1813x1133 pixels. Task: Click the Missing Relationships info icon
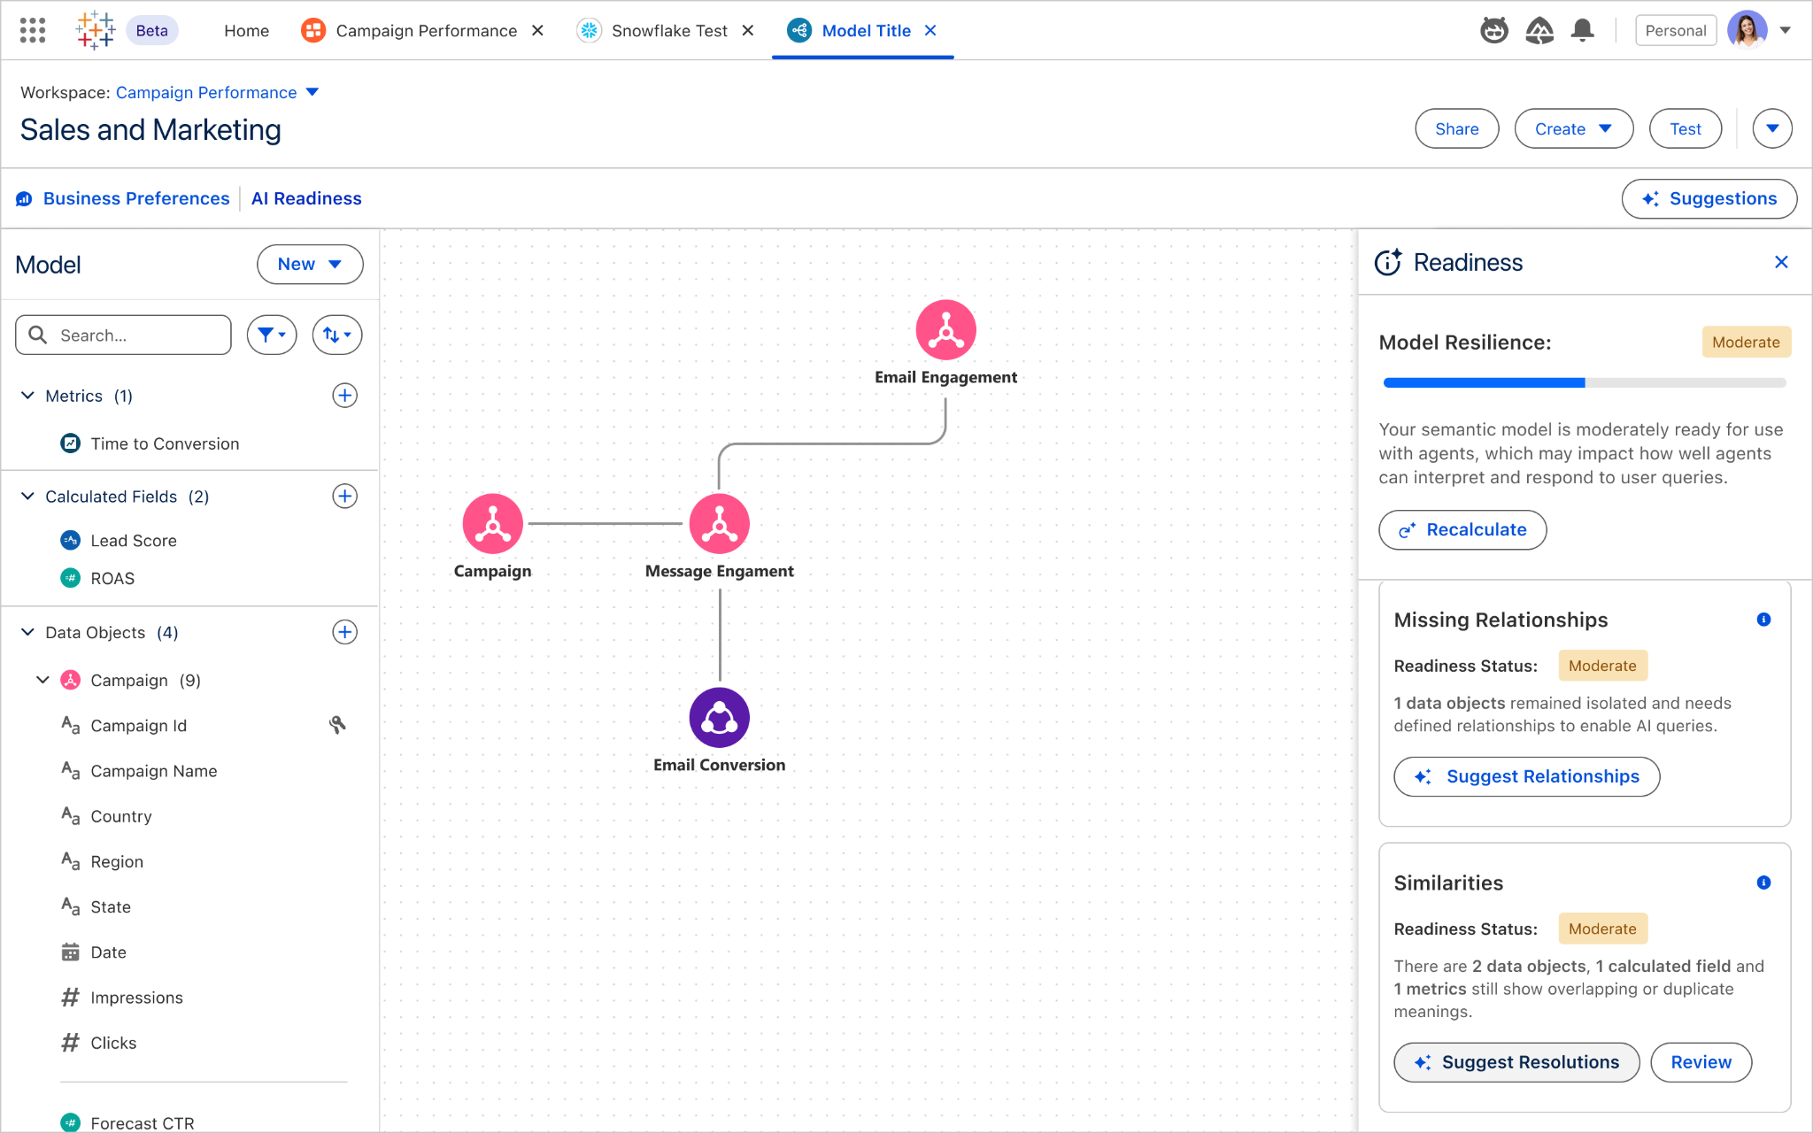tap(1763, 620)
